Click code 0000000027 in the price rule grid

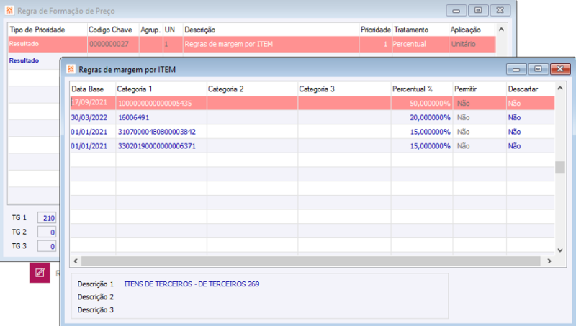coord(109,44)
